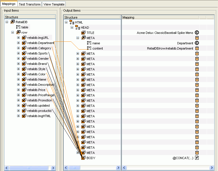Viewport: 218px width, 171px height.
Task: Collapse the RetailDB tree node
Action: point(7,22)
